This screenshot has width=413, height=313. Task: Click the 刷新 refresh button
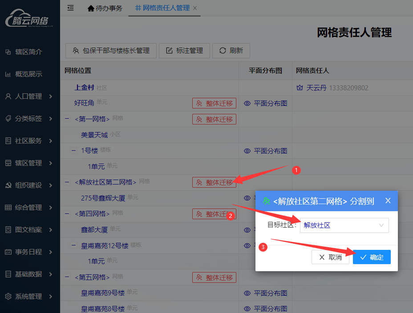(231, 51)
